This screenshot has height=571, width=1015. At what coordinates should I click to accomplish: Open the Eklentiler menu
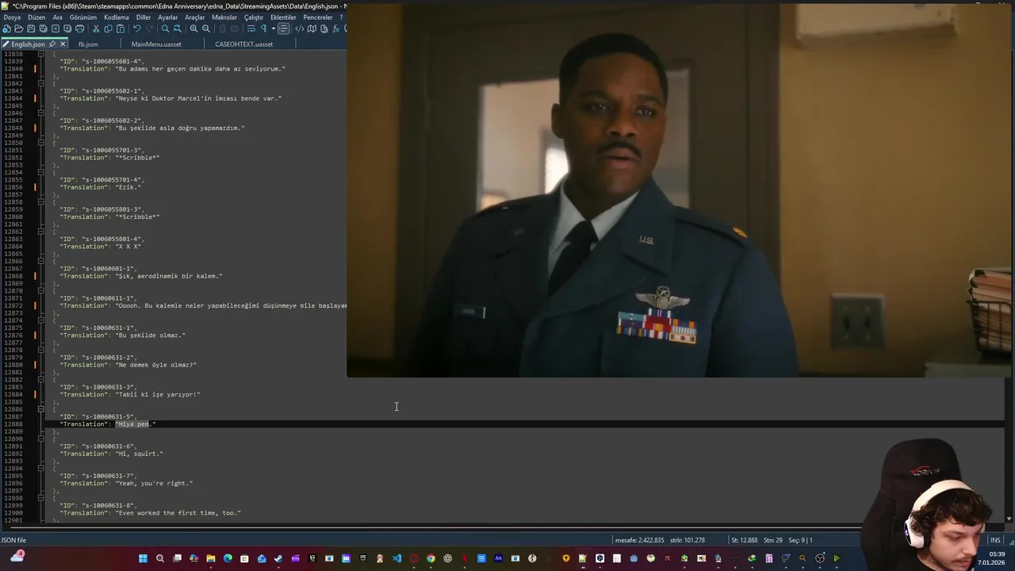coord(283,17)
